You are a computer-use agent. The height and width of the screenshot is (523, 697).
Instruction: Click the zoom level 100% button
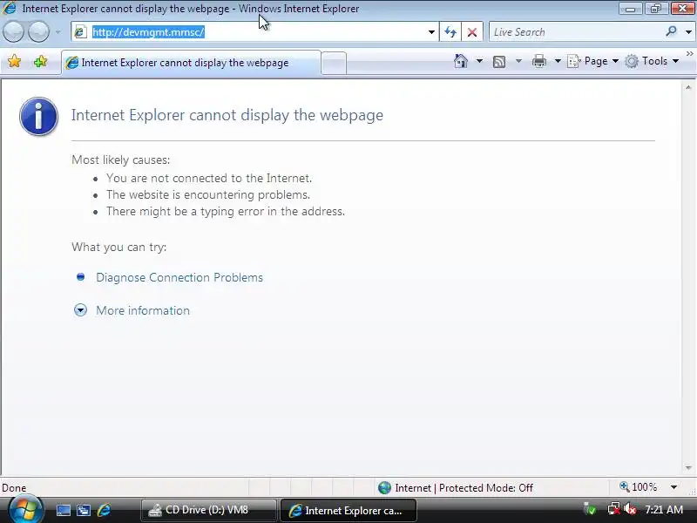click(x=639, y=487)
